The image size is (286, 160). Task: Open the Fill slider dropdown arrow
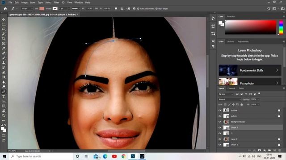258,104
